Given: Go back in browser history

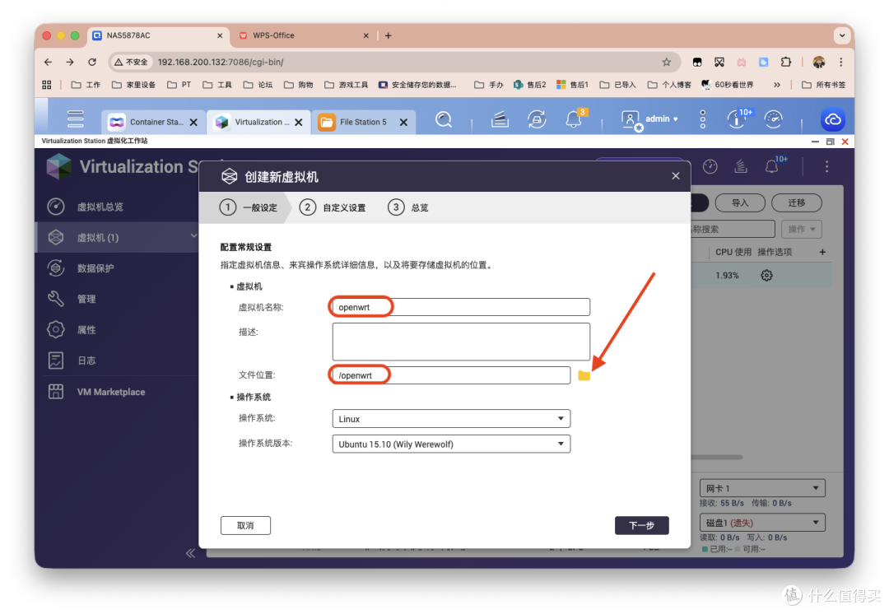Looking at the screenshot, I should pos(49,62).
